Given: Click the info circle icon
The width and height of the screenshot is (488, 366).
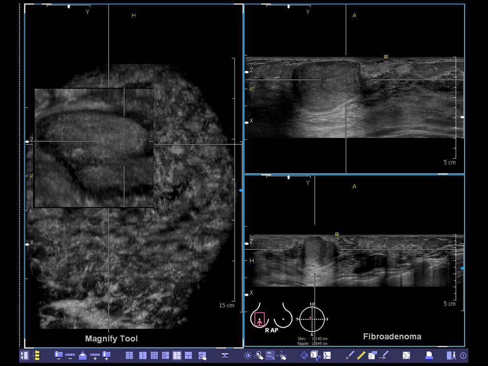Looking at the screenshot, I should tap(463, 355).
